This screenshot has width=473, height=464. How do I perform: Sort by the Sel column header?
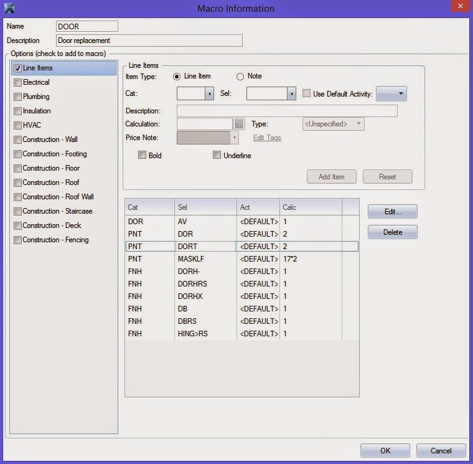point(205,207)
